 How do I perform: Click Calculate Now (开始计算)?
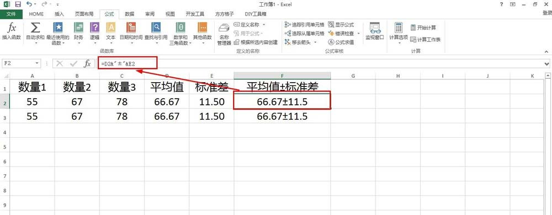point(423,28)
